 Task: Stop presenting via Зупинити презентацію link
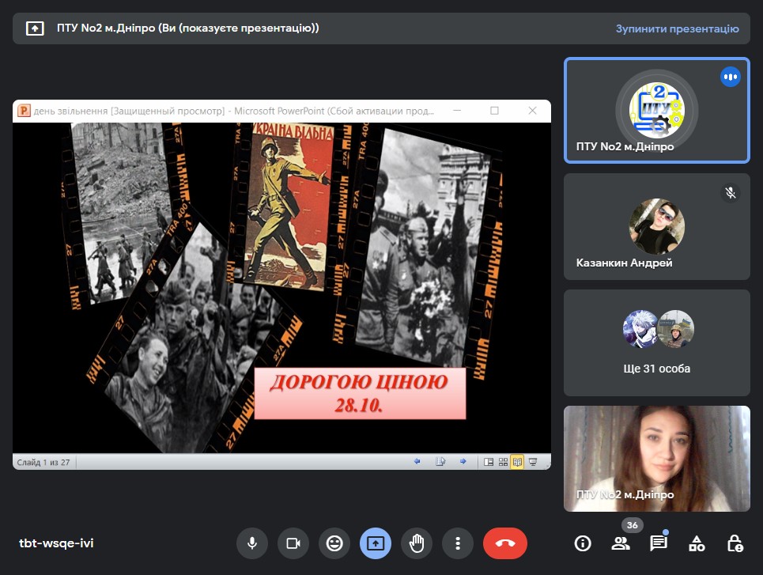click(677, 28)
